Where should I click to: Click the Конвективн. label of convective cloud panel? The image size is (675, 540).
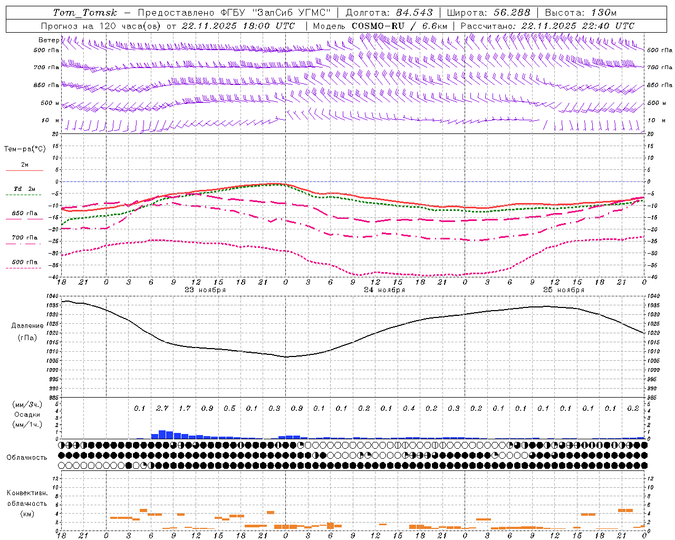click(x=27, y=493)
